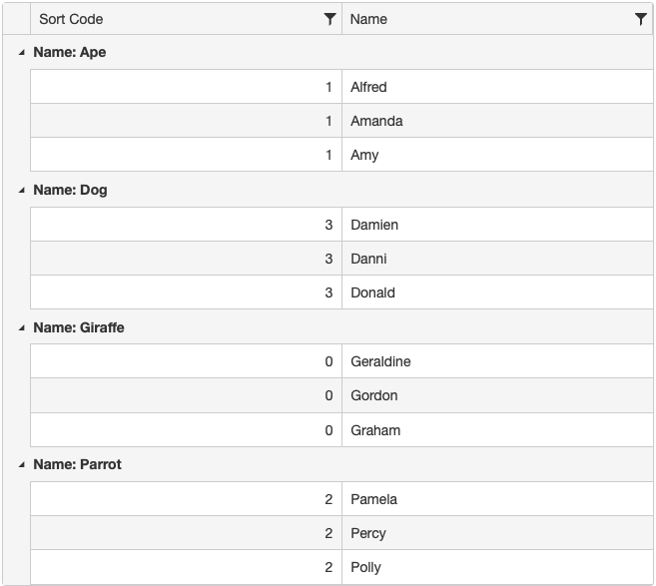Select the Donald row
The height and width of the screenshot is (586, 656).
341,292
